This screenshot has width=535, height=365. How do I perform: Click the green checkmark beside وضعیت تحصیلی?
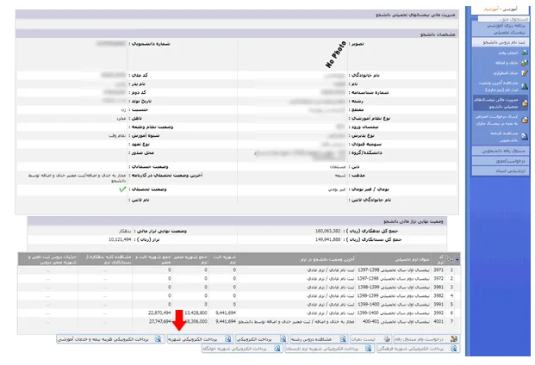pyautogui.click(x=122, y=189)
